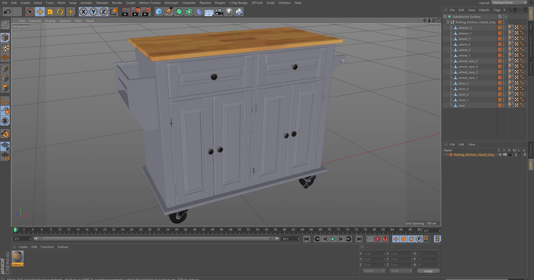
Task: Select the Rotate tool in top toolbar
Action: pyautogui.click(x=60, y=12)
